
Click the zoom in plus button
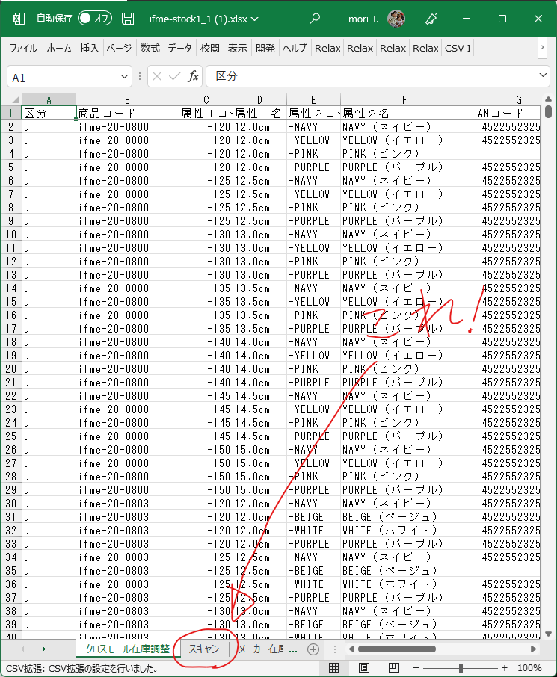[504, 667]
